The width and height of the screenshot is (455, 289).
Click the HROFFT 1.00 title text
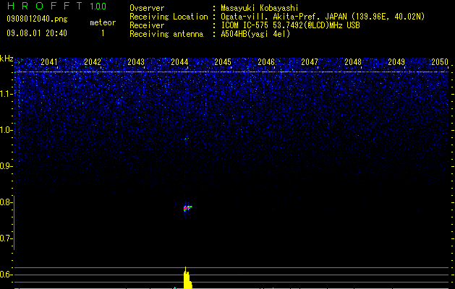56,6
